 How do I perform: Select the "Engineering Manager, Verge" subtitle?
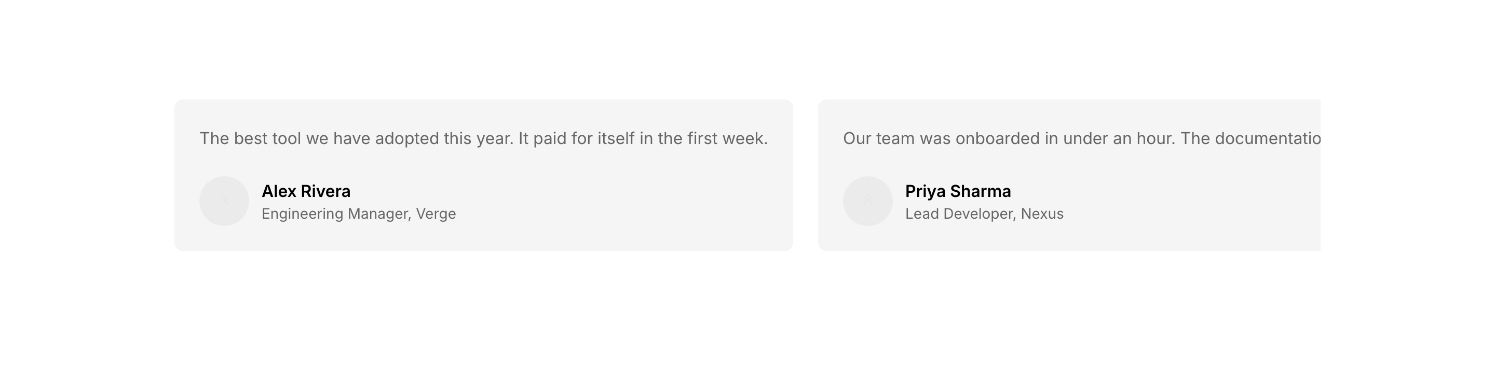[359, 214]
